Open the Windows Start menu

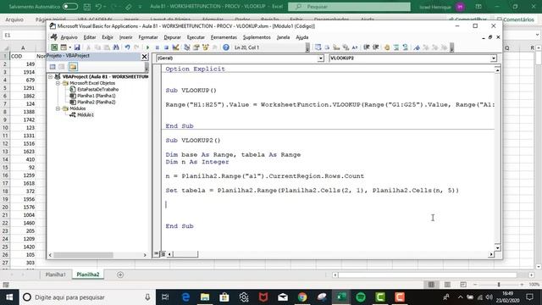(9, 297)
